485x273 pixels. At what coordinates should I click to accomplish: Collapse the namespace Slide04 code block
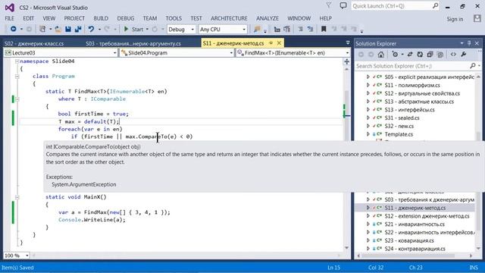(17, 61)
